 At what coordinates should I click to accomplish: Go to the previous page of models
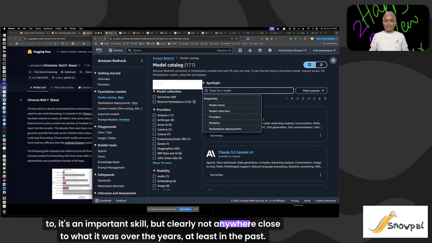click(x=286, y=99)
